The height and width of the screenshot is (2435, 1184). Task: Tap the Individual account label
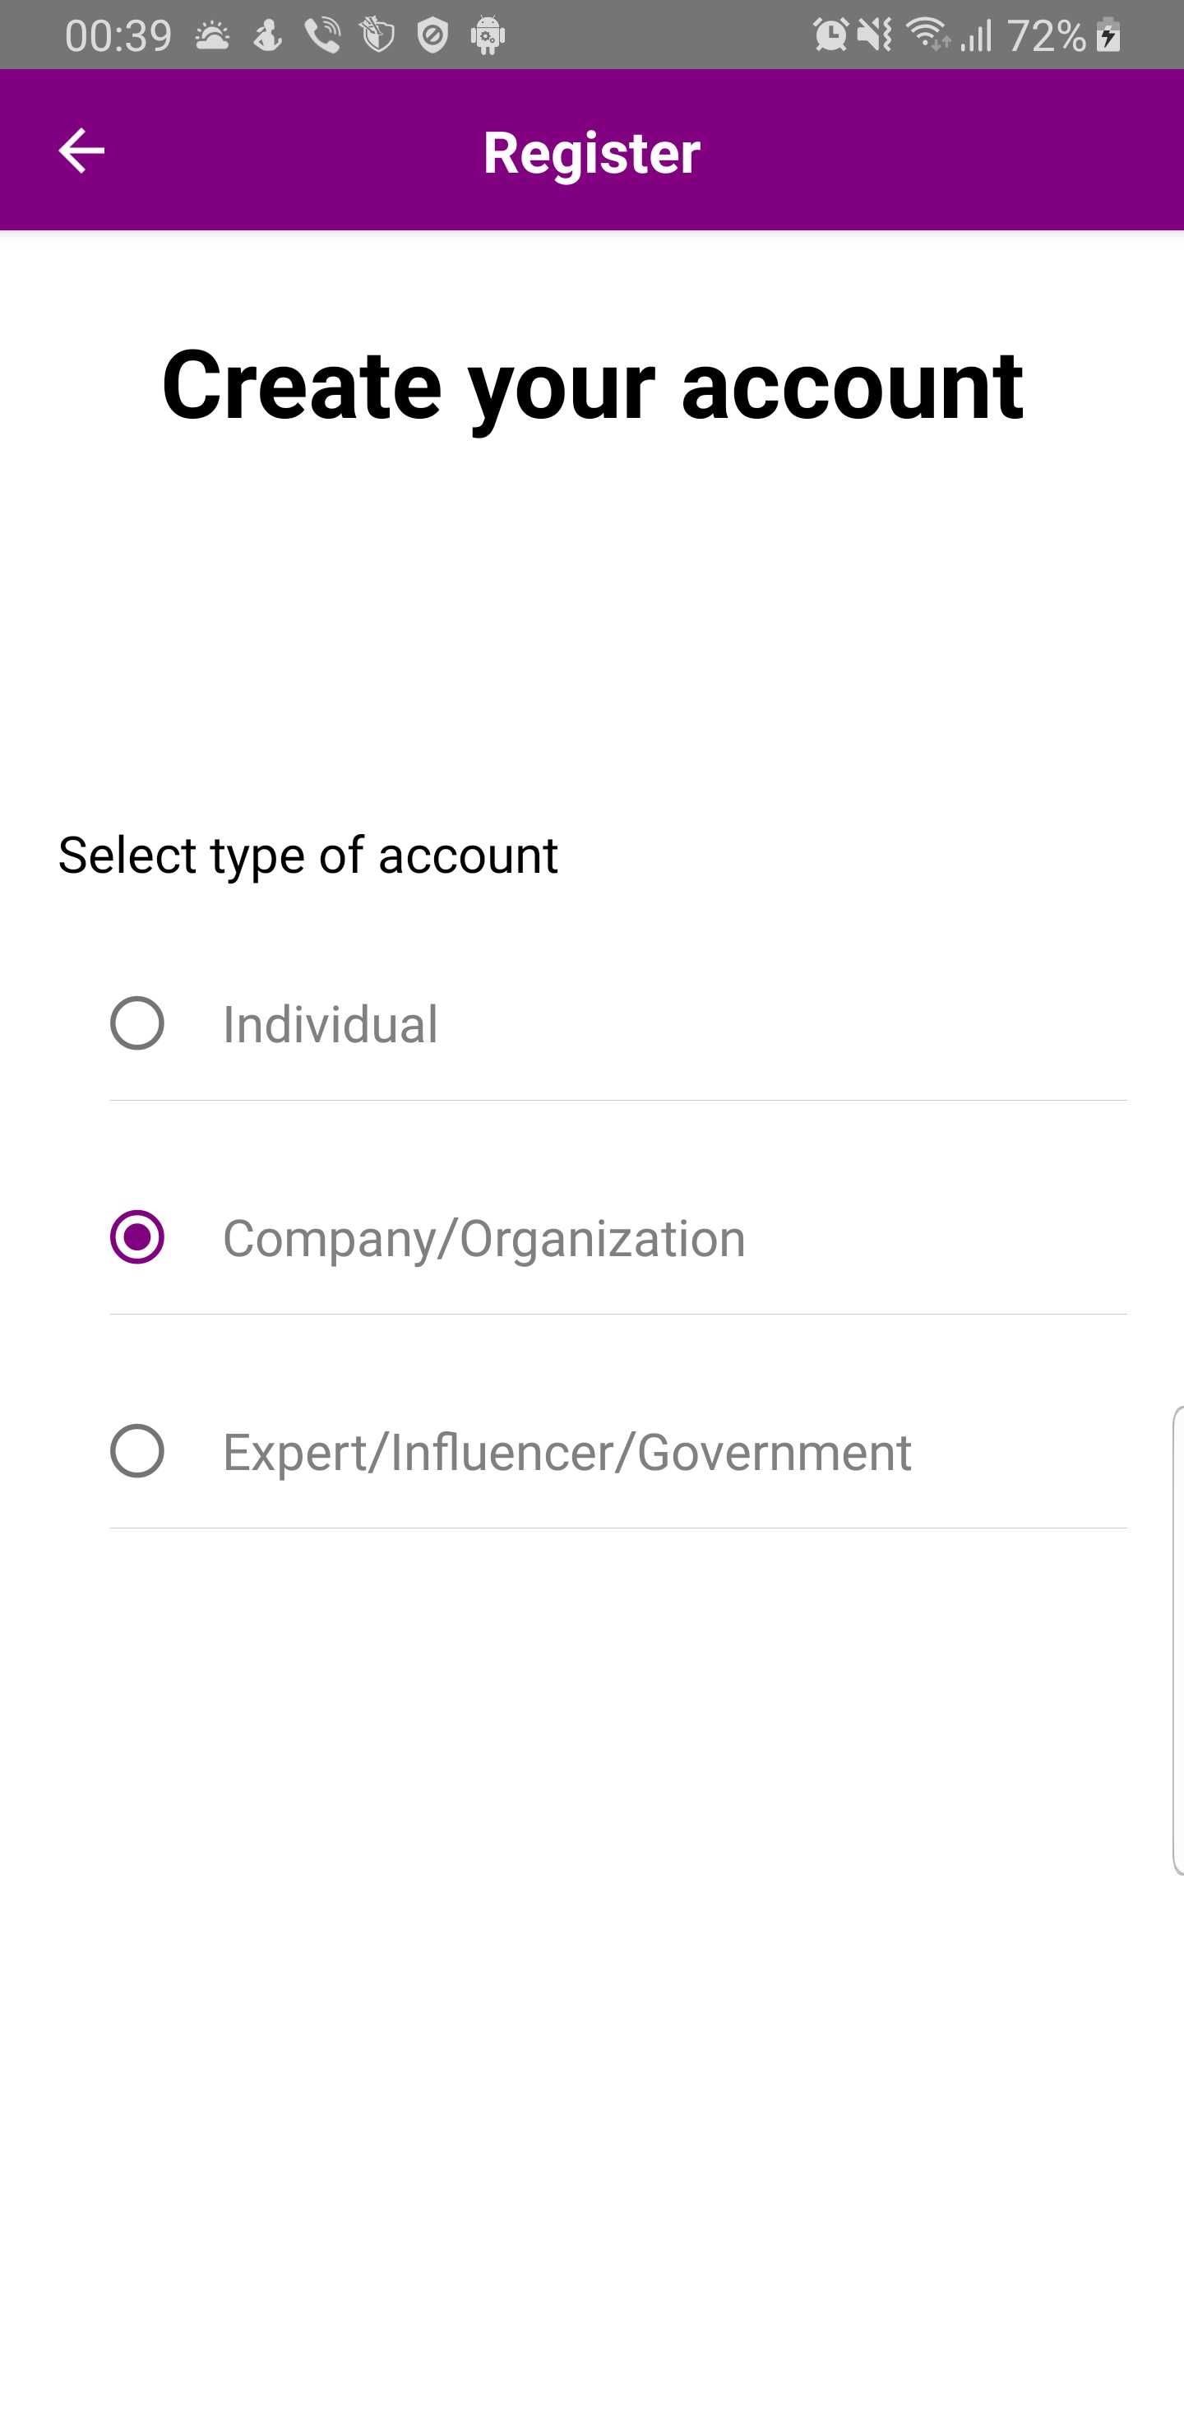[x=330, y=1025]
